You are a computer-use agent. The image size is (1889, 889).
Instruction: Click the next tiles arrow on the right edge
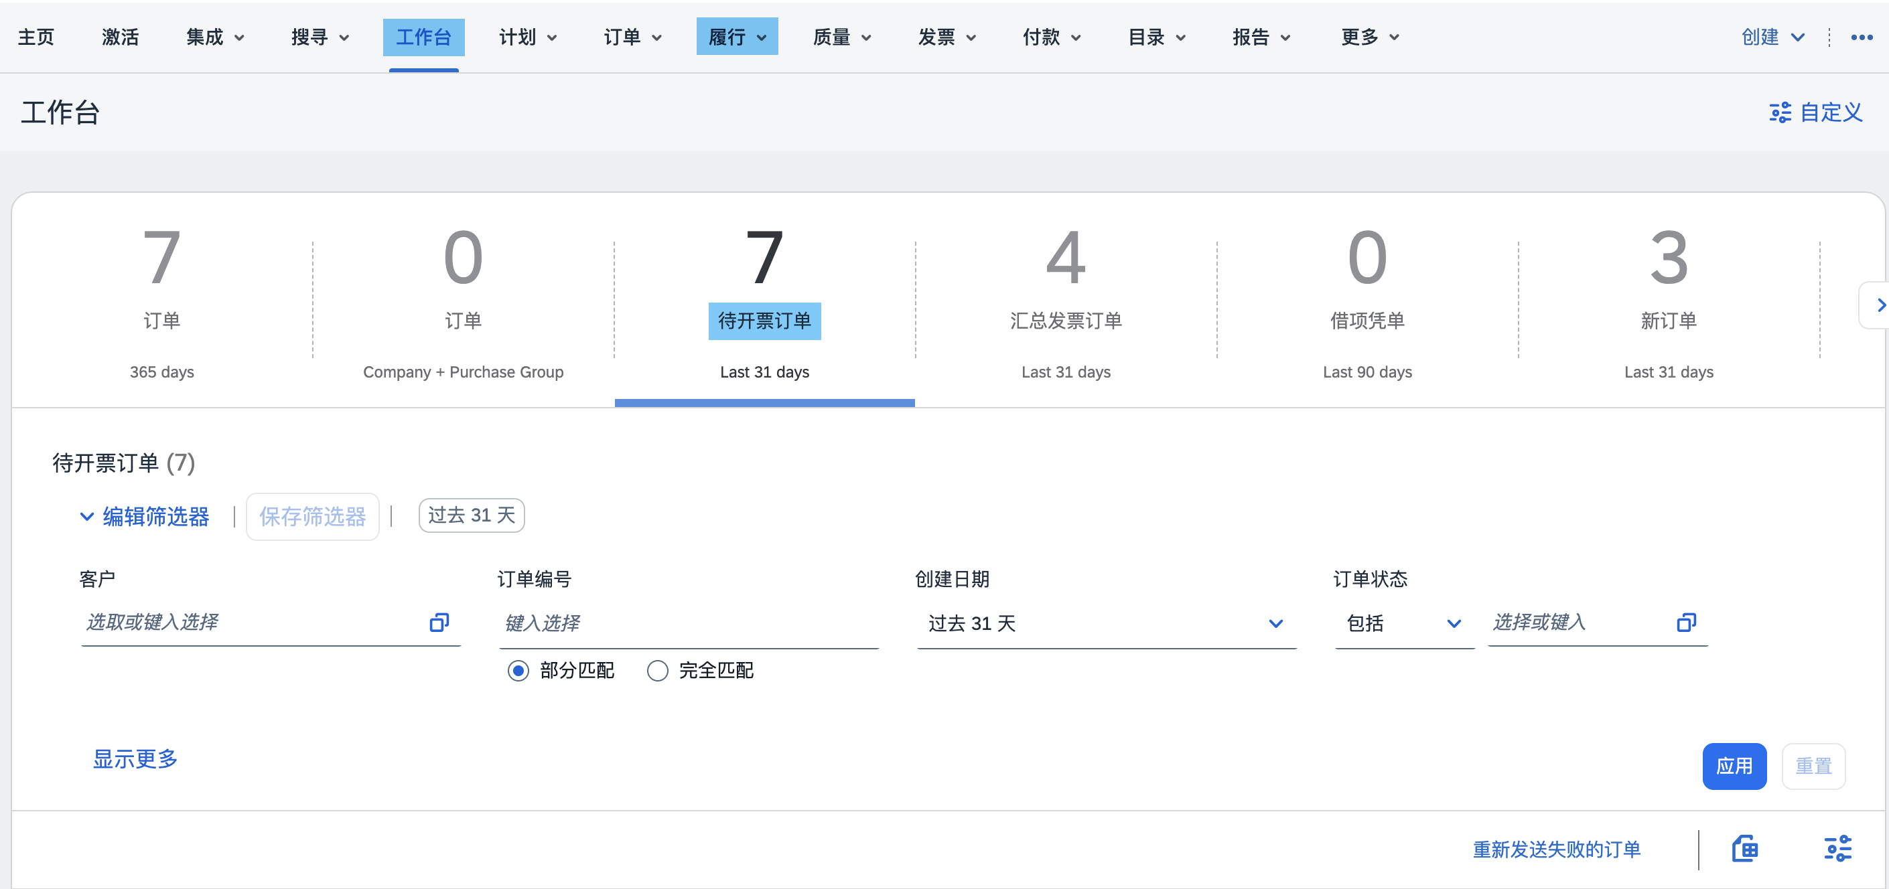coord(1880,305)
